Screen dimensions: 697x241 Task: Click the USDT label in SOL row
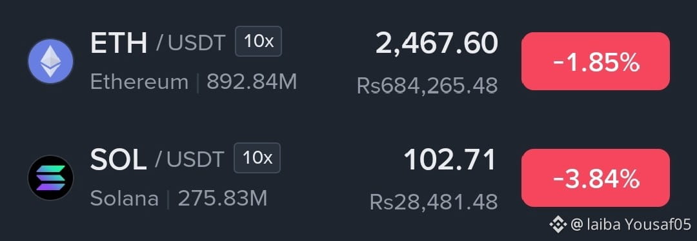[x=195, y=159]
